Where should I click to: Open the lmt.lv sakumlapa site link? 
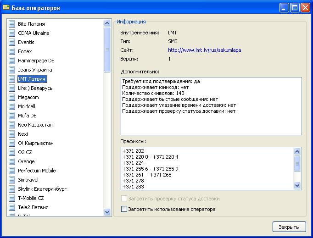coord(204,50)
